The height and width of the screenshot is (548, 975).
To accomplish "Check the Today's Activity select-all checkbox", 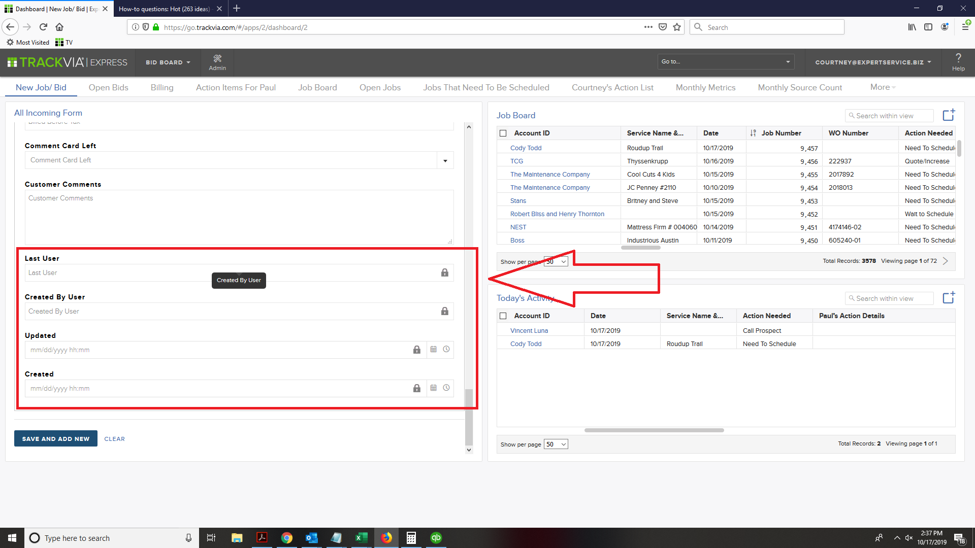I will (503, 316).
